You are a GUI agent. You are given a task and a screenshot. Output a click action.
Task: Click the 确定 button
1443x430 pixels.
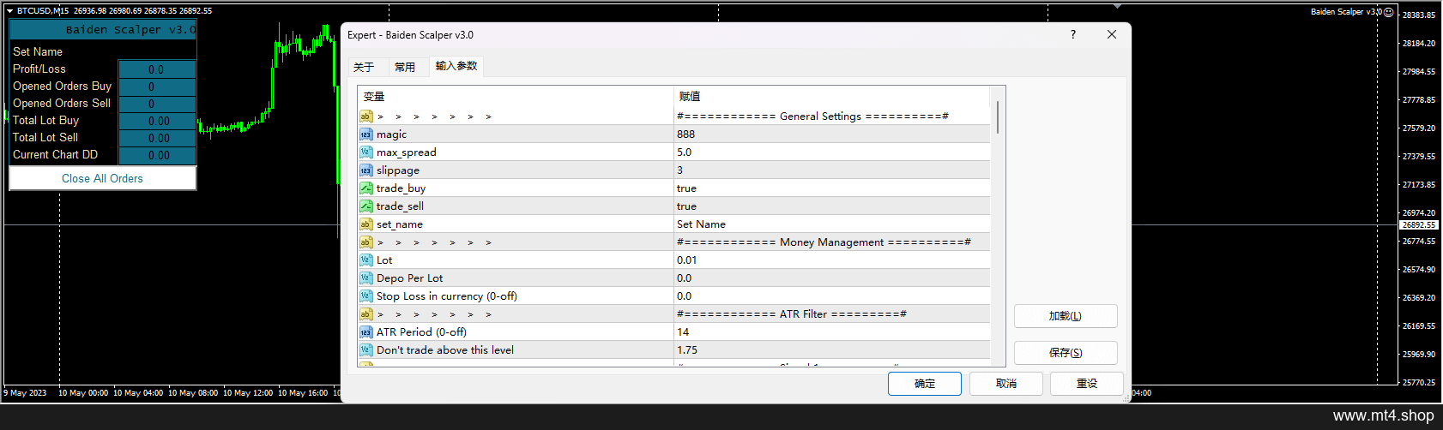pos(925,384)
